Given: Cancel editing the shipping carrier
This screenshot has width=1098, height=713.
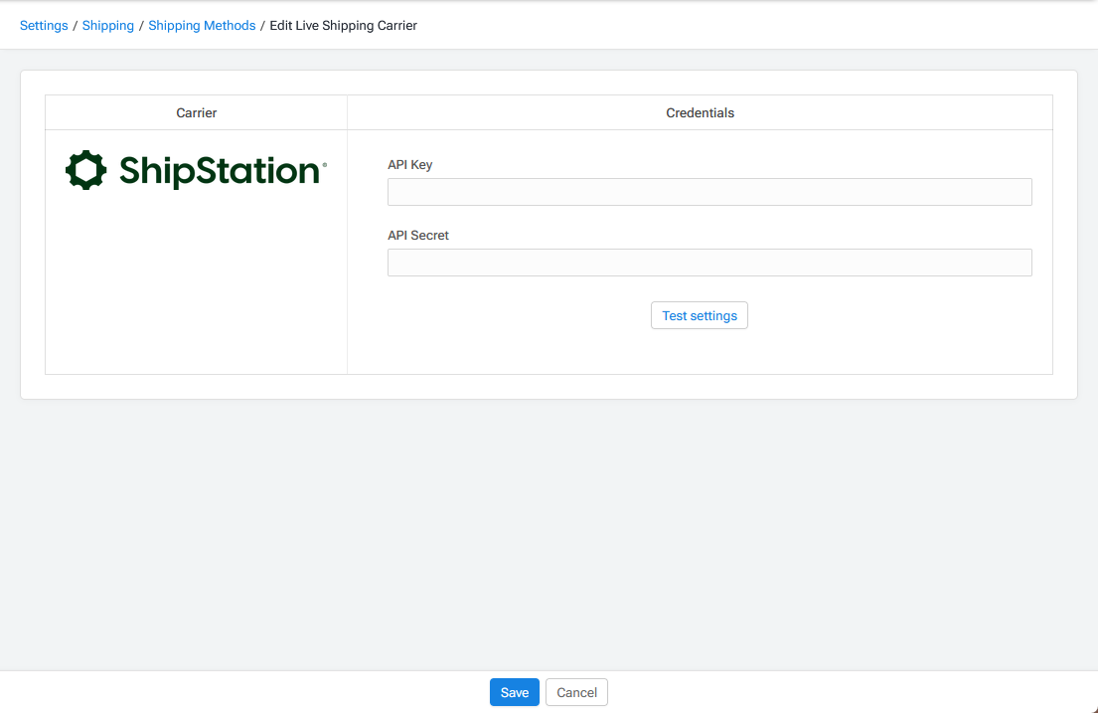Looking at the screenshot, I should tap(576, 692).
